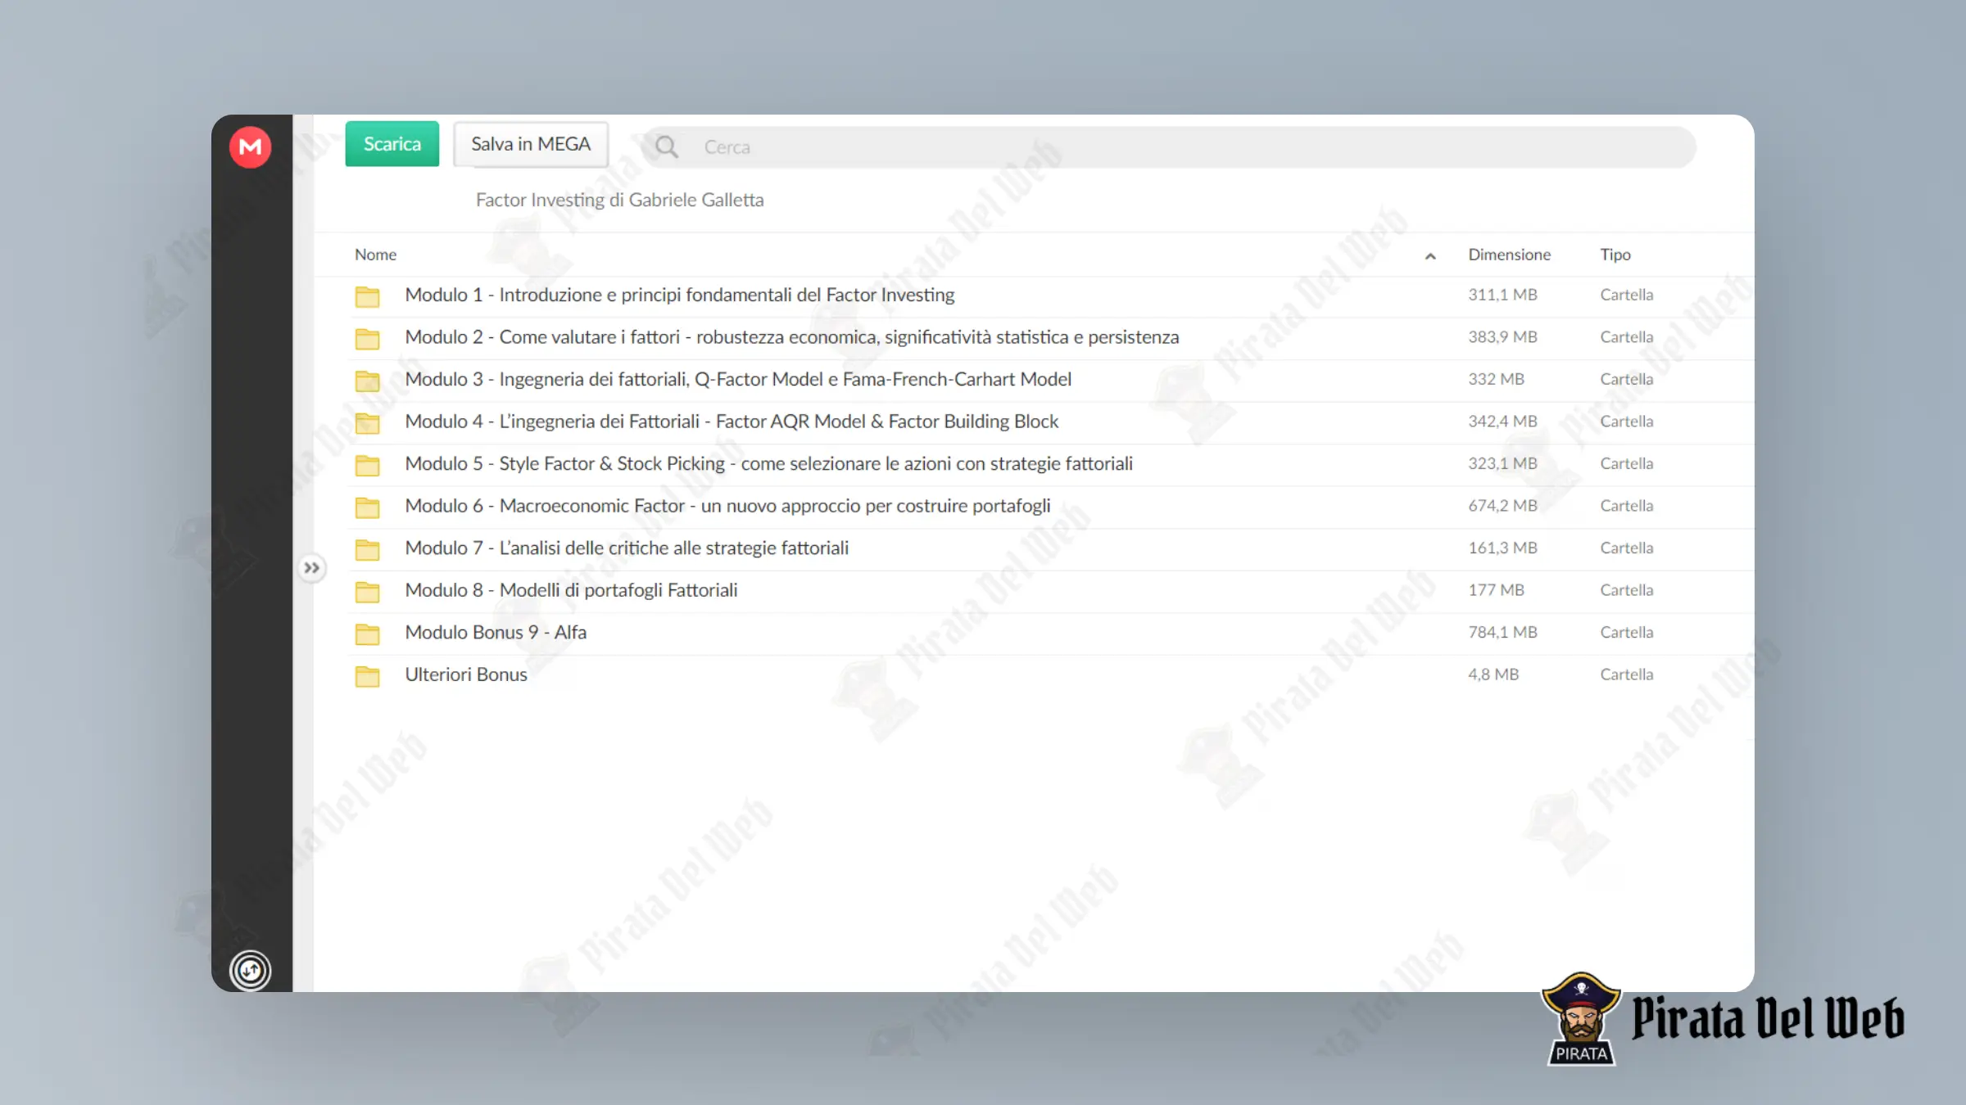
Task: Click the Scarica download button
Action: pyautogui.click(x=392, y=144)
